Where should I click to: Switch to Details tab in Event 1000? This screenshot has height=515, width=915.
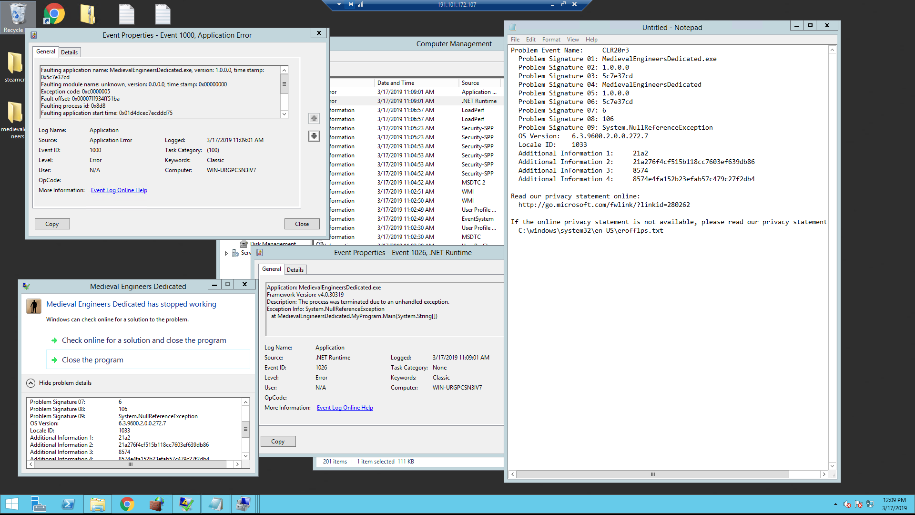point(69,52)
